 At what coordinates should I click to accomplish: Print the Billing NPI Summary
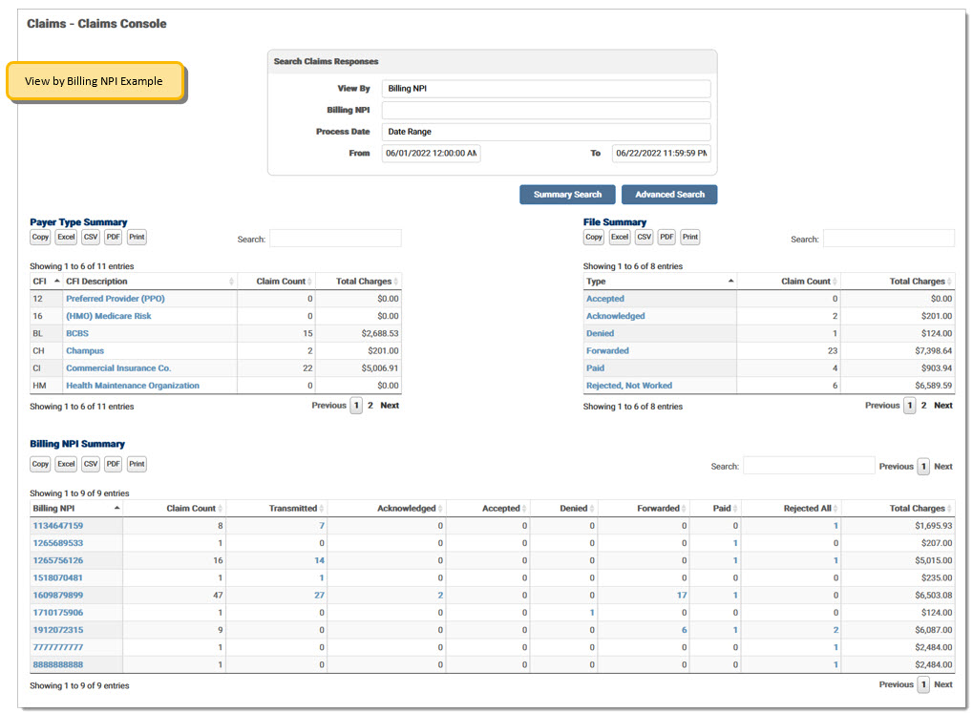tap(137, 464)
